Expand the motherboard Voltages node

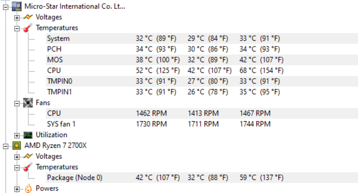[x=17, y=18]
